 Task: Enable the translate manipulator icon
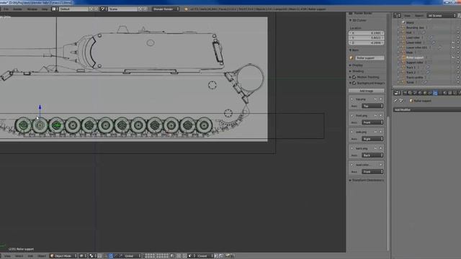pyautogui.click(x=111, y=256)
